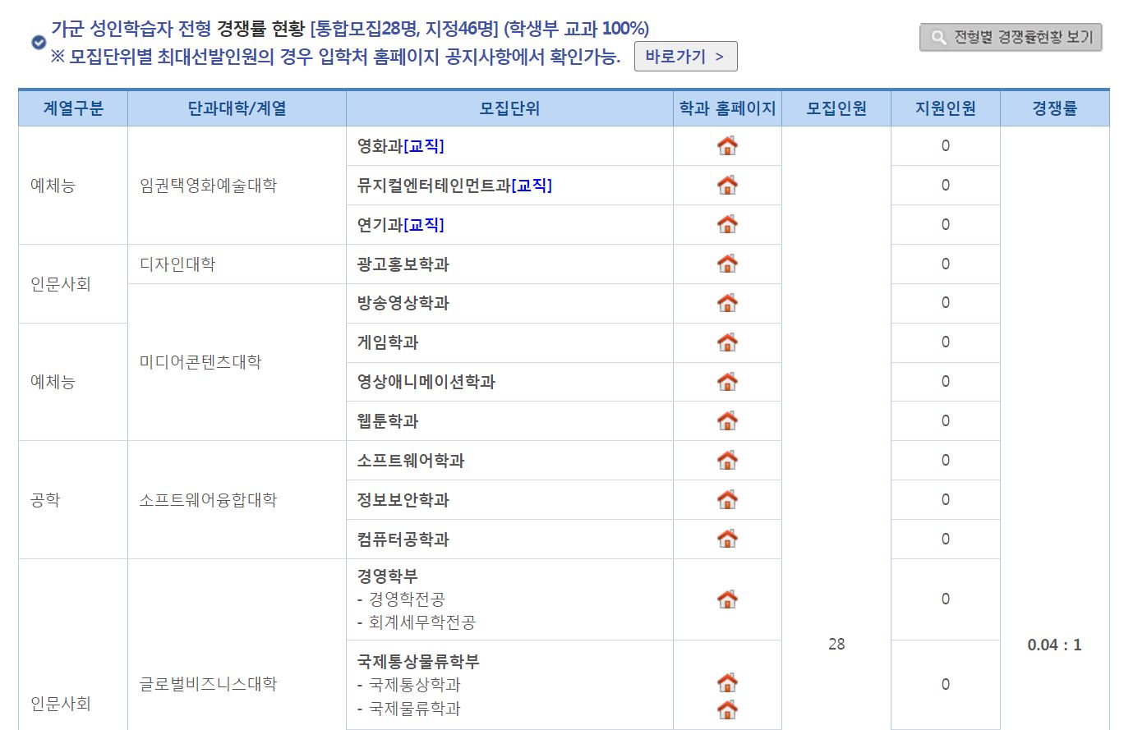This screenshot has width=1124, height=730.
Task: Click the 소프트웨어학과 department name
Action: [411, 461]
